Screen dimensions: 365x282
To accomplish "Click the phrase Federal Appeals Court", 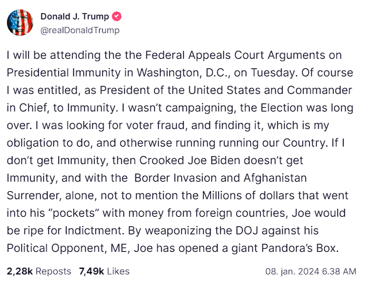I will (x=205, y=55).
